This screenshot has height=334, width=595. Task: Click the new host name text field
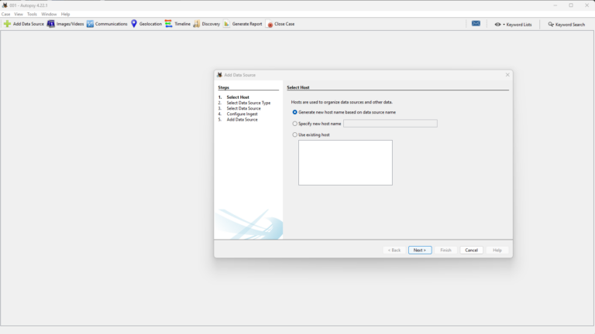[390, 124]
